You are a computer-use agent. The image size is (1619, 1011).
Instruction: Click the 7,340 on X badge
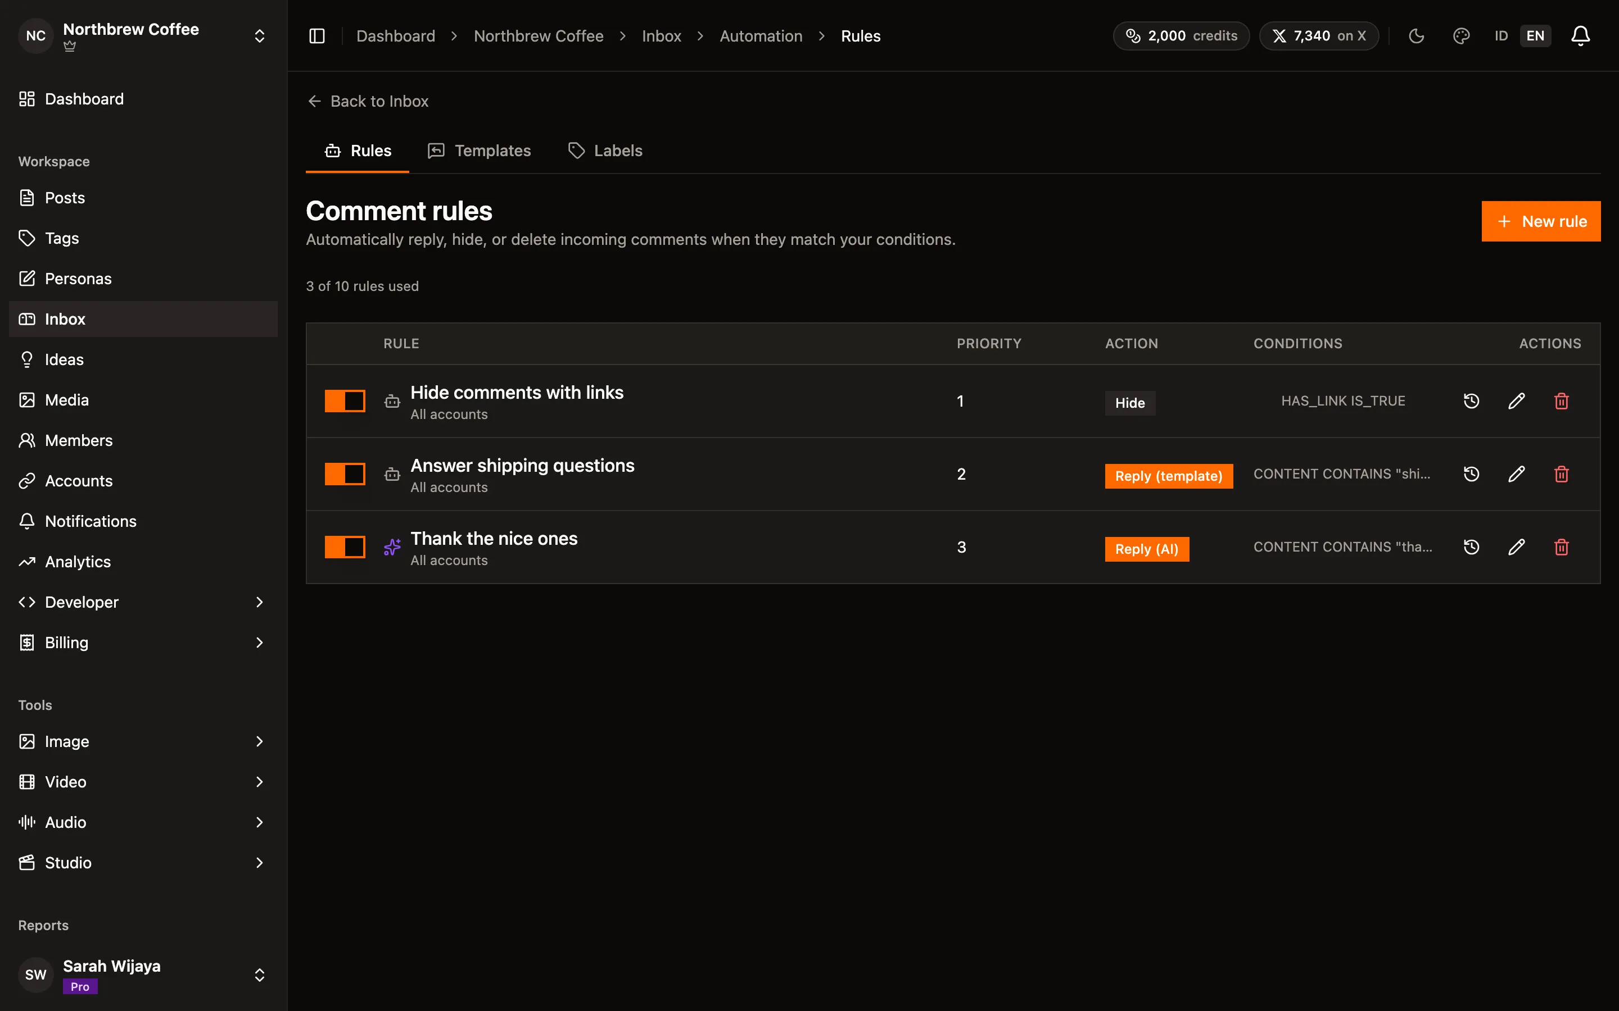pos(1319,36)
